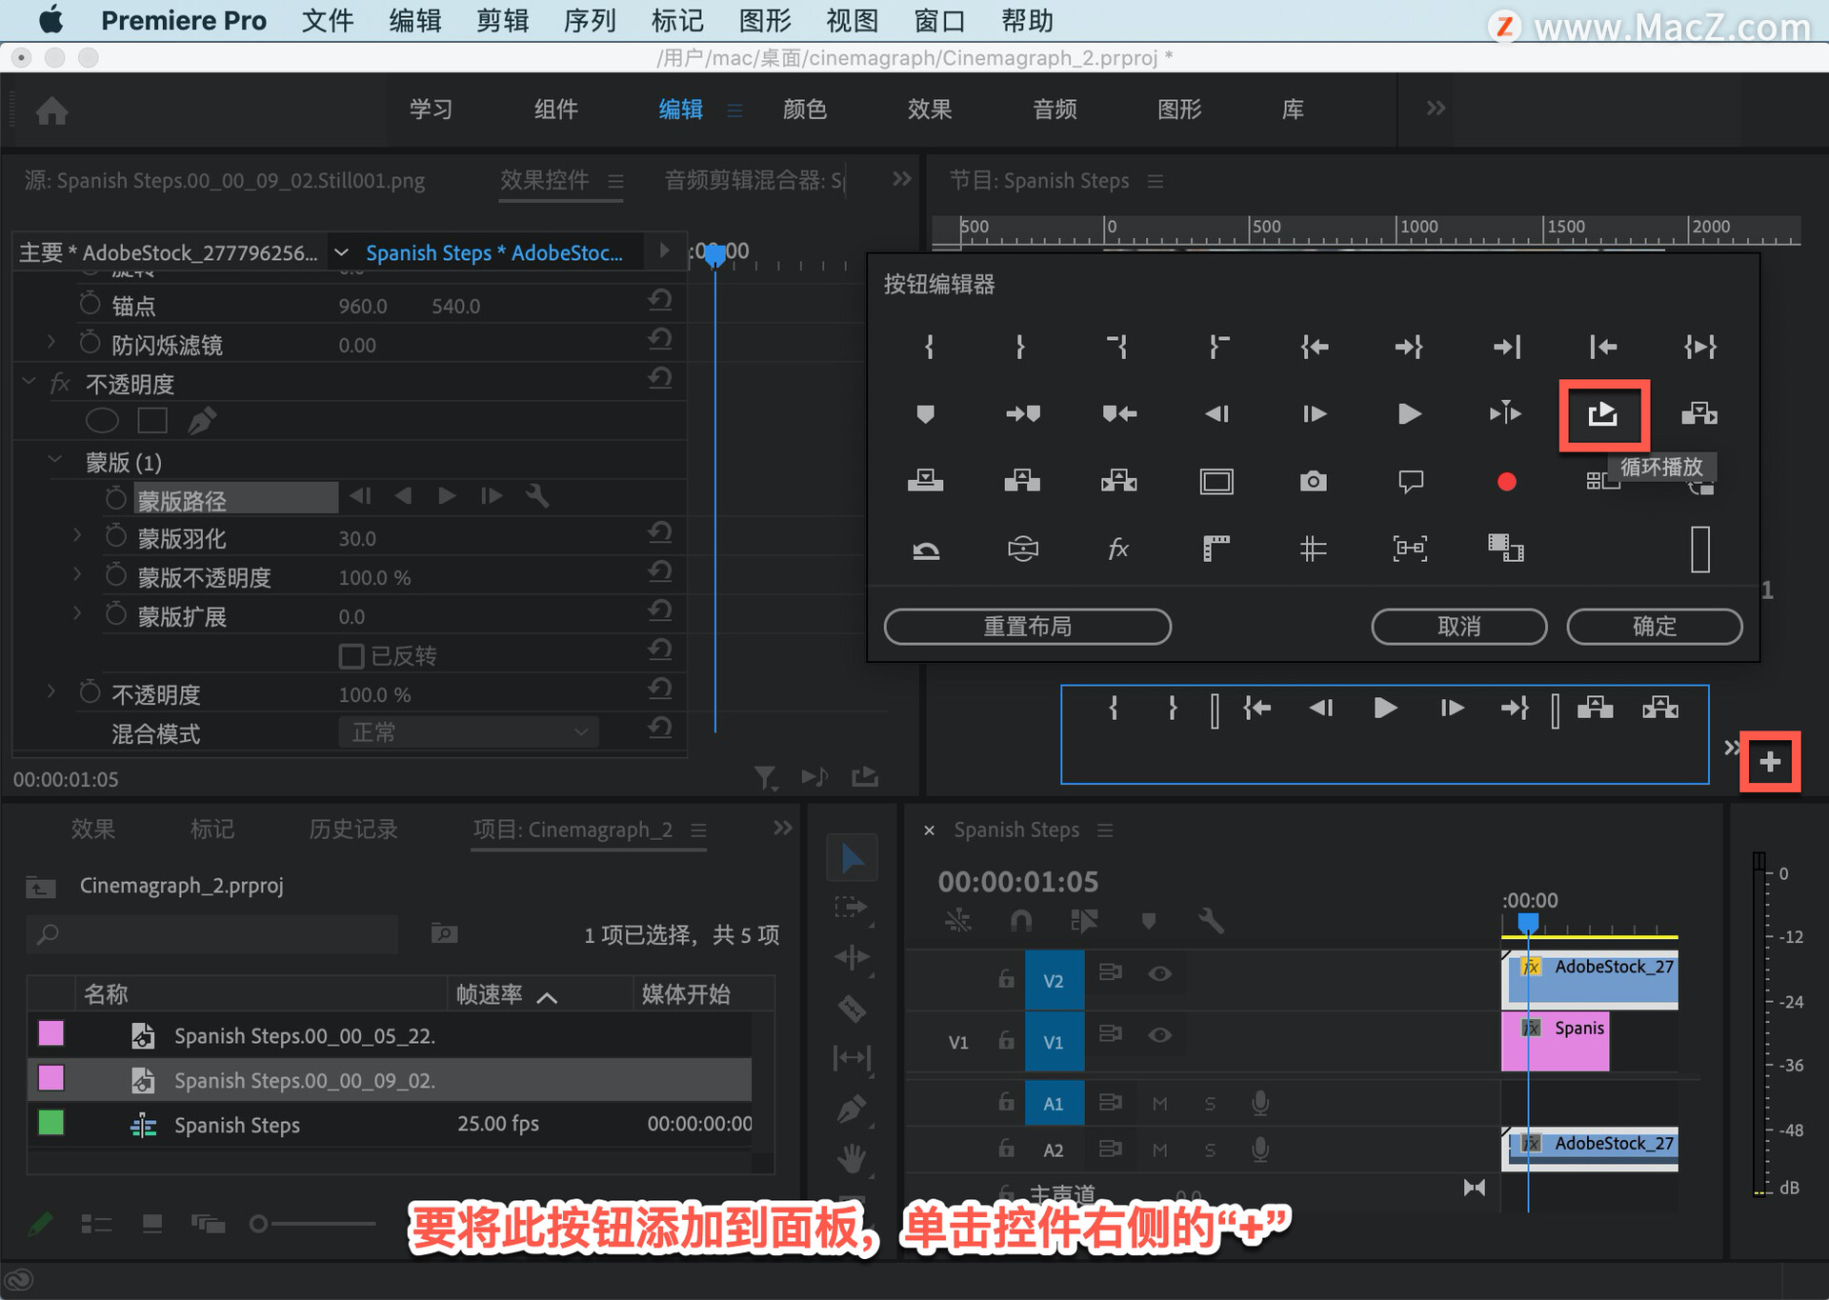Image resolution: width=1829 pixels, height=1300 pixels.
Task: Click the timeline wrench settings icon
Action: click(x=1210, y=921)
